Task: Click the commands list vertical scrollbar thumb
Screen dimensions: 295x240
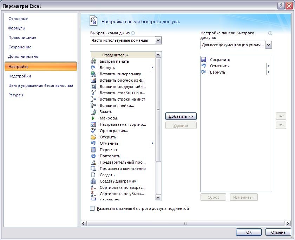Action: [x=158, y=110]
